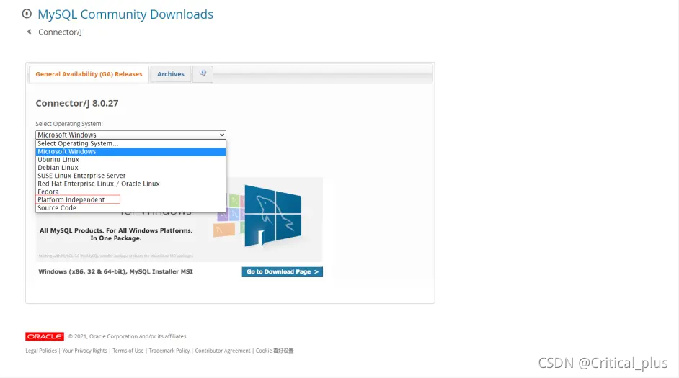Open the General Availability (GA) Releases tab

tap(89, 74)
